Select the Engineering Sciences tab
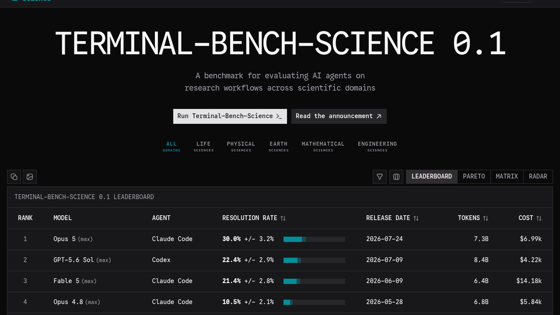 pos(377,146)
